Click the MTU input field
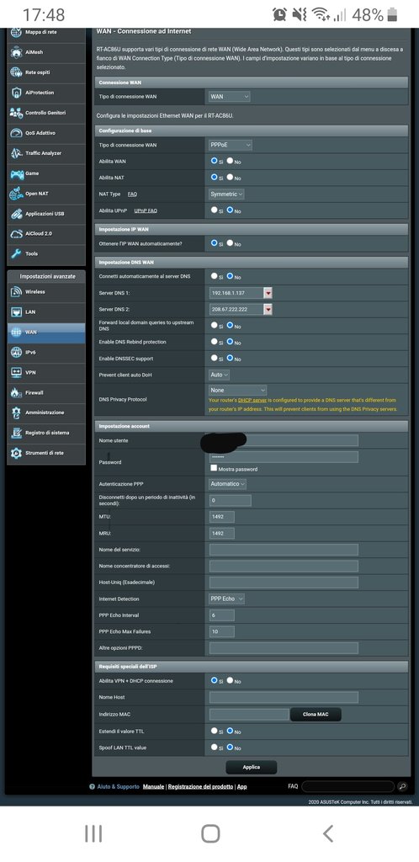This screenshot has height=862, width=419. (x=222, y=517)
